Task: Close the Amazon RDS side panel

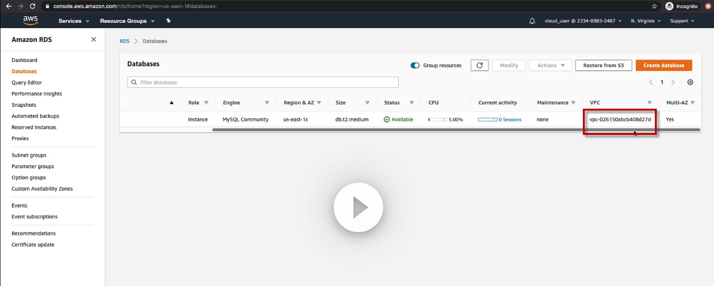Action: [93, 40]
